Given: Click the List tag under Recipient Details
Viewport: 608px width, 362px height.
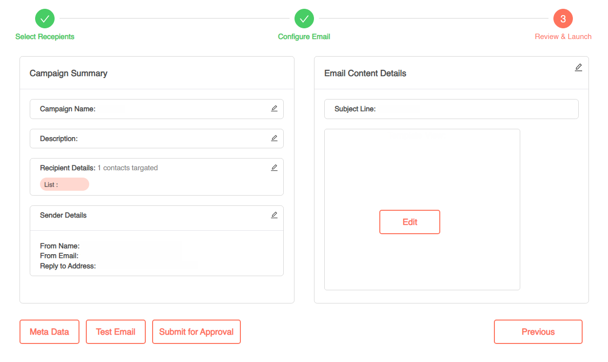Looking at the screenshot, I should coord(64,184).
